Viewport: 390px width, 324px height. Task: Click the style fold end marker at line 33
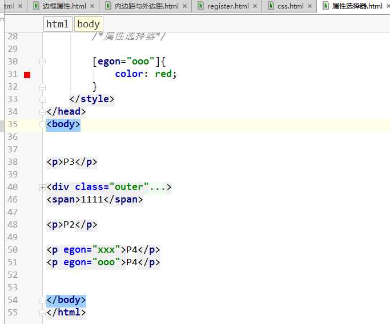click(42, 99)
